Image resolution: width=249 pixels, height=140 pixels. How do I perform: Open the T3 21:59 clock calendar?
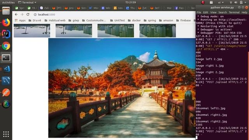(x=131, y=2)
